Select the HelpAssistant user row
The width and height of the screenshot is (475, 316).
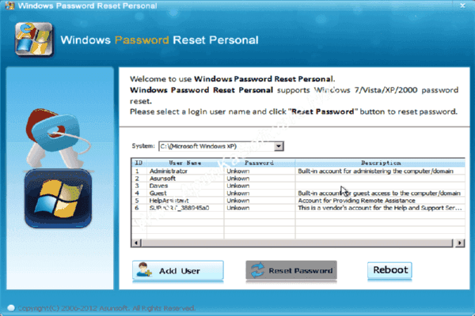(298, 201)
